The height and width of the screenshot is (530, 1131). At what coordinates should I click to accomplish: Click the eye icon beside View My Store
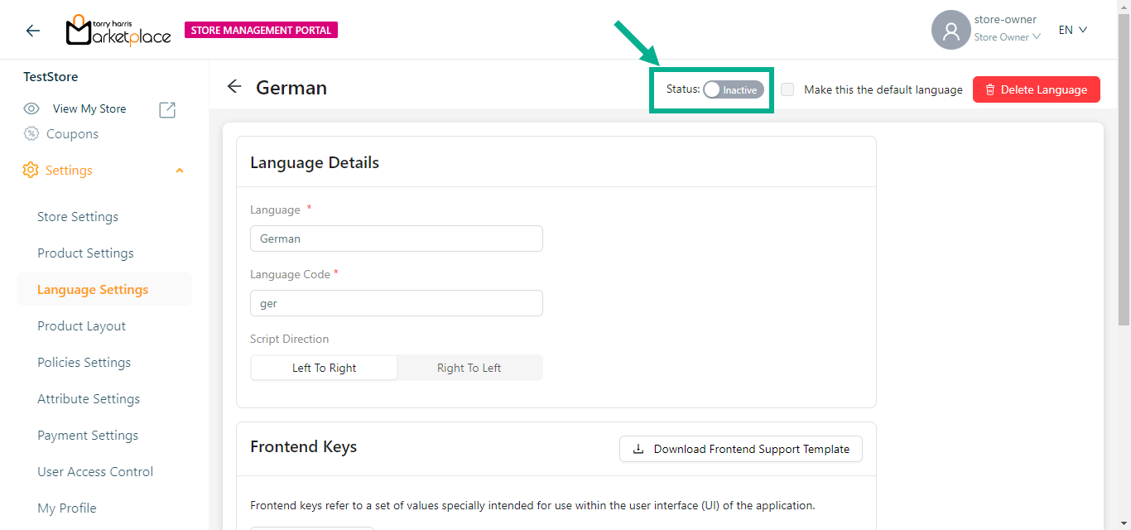31,108
